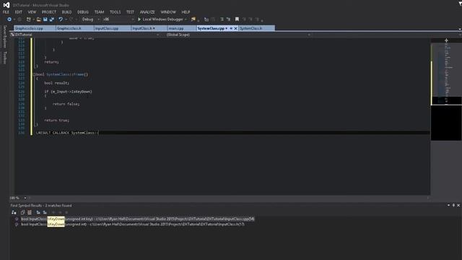The height and width of the screenshot is (260, 462).
Task: Open the ANALYZE menu
Action: coord(147,12)
